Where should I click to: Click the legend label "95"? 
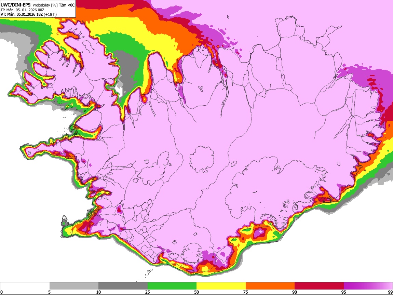point(344,292)
